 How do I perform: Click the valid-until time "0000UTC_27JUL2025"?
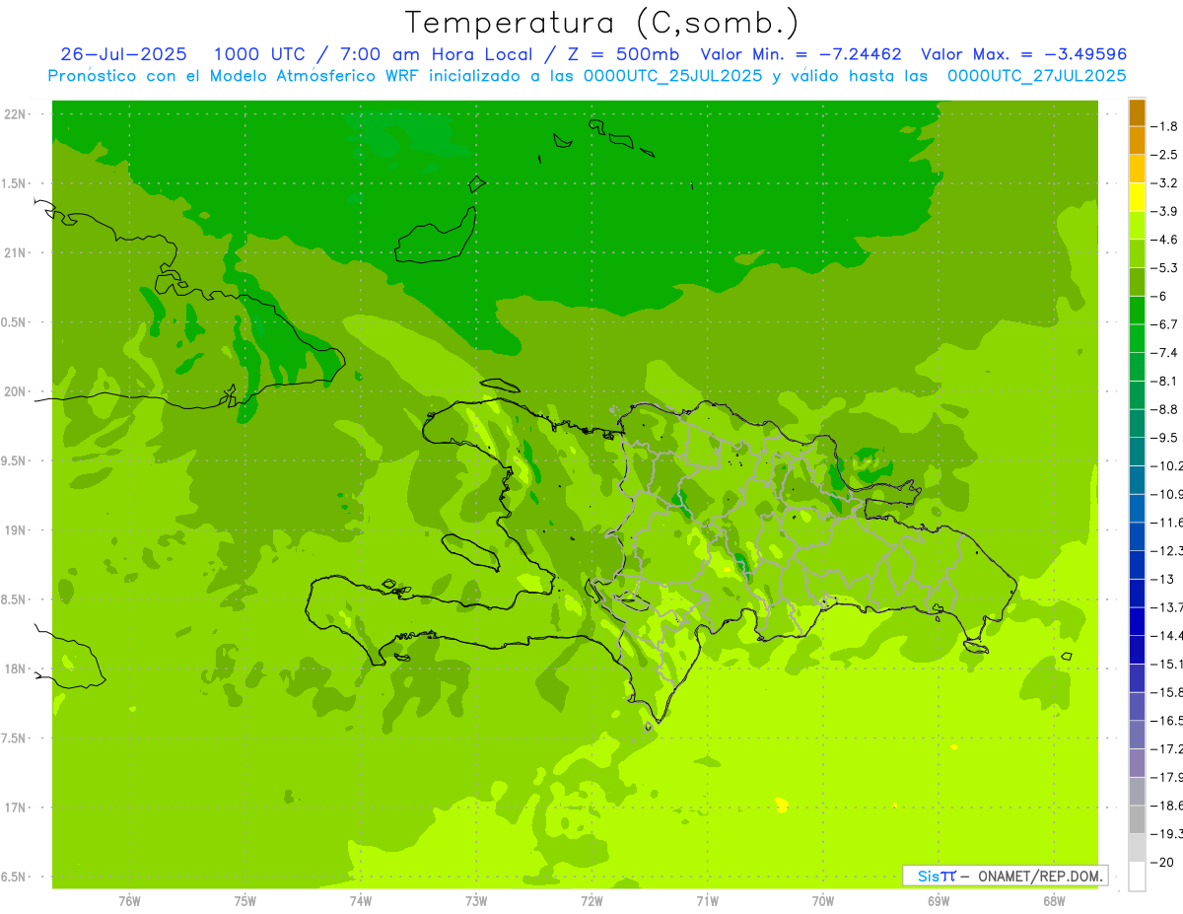click(1037, 76)
